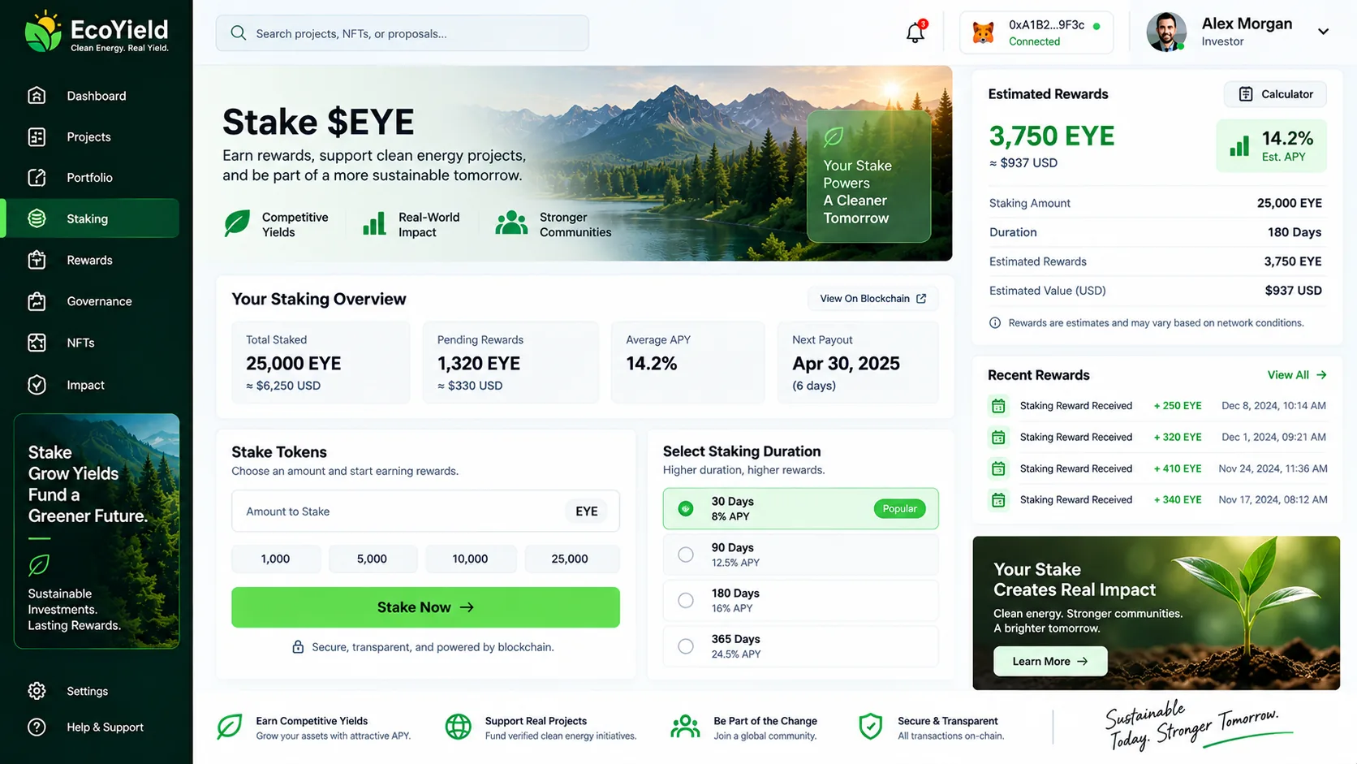Image resolution: width=1357 pixels, height=764 pixels.
Task: Click the EcoYield sun leaf logo
Action: (x=43, y=32)
